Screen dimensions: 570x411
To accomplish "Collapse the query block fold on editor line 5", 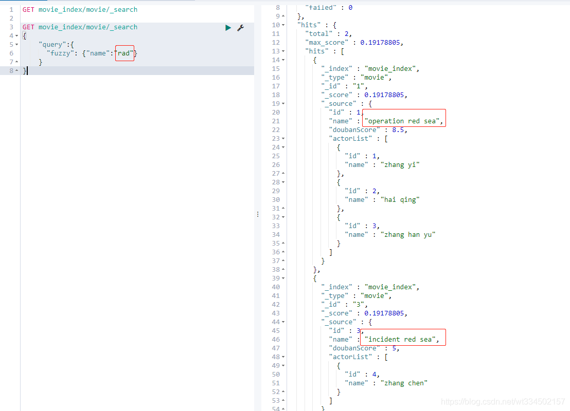I will [x=17, y=45].
